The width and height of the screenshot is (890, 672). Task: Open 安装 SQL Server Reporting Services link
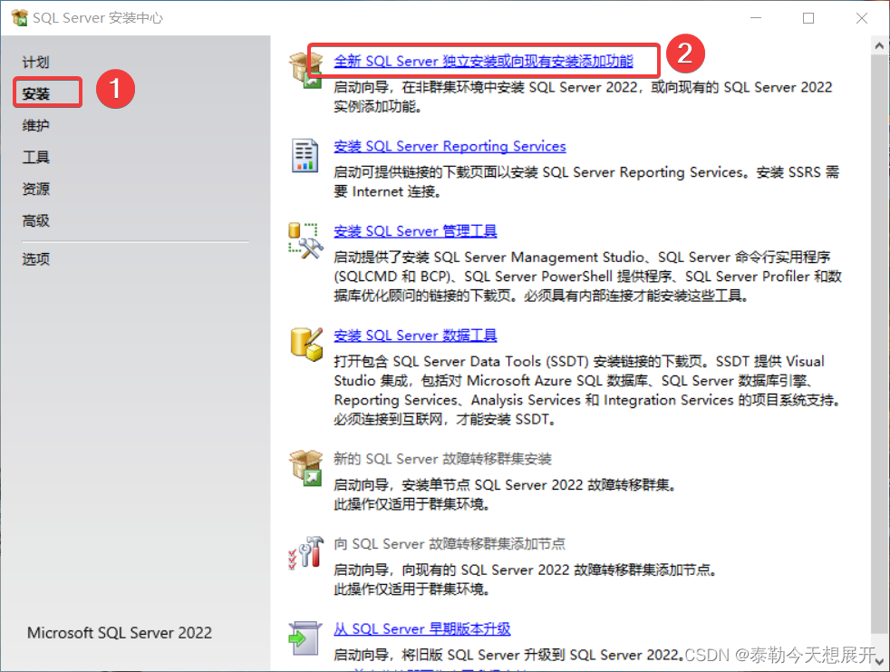pos(450,146)
